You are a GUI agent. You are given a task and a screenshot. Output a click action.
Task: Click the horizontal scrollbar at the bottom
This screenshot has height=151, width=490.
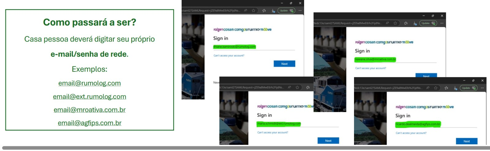point(246,148)
